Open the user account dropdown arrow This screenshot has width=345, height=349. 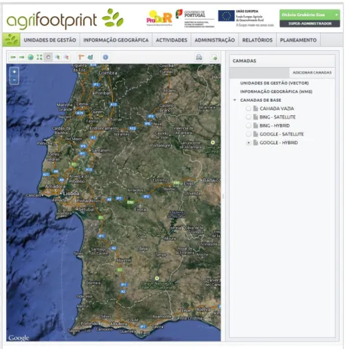(x=336, y=15)
